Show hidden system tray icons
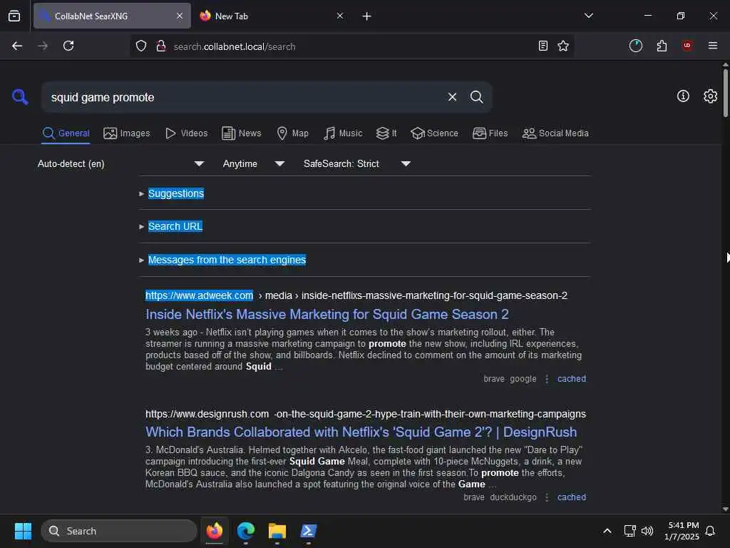This screenshot has height=548, width=730. (607, 531)
